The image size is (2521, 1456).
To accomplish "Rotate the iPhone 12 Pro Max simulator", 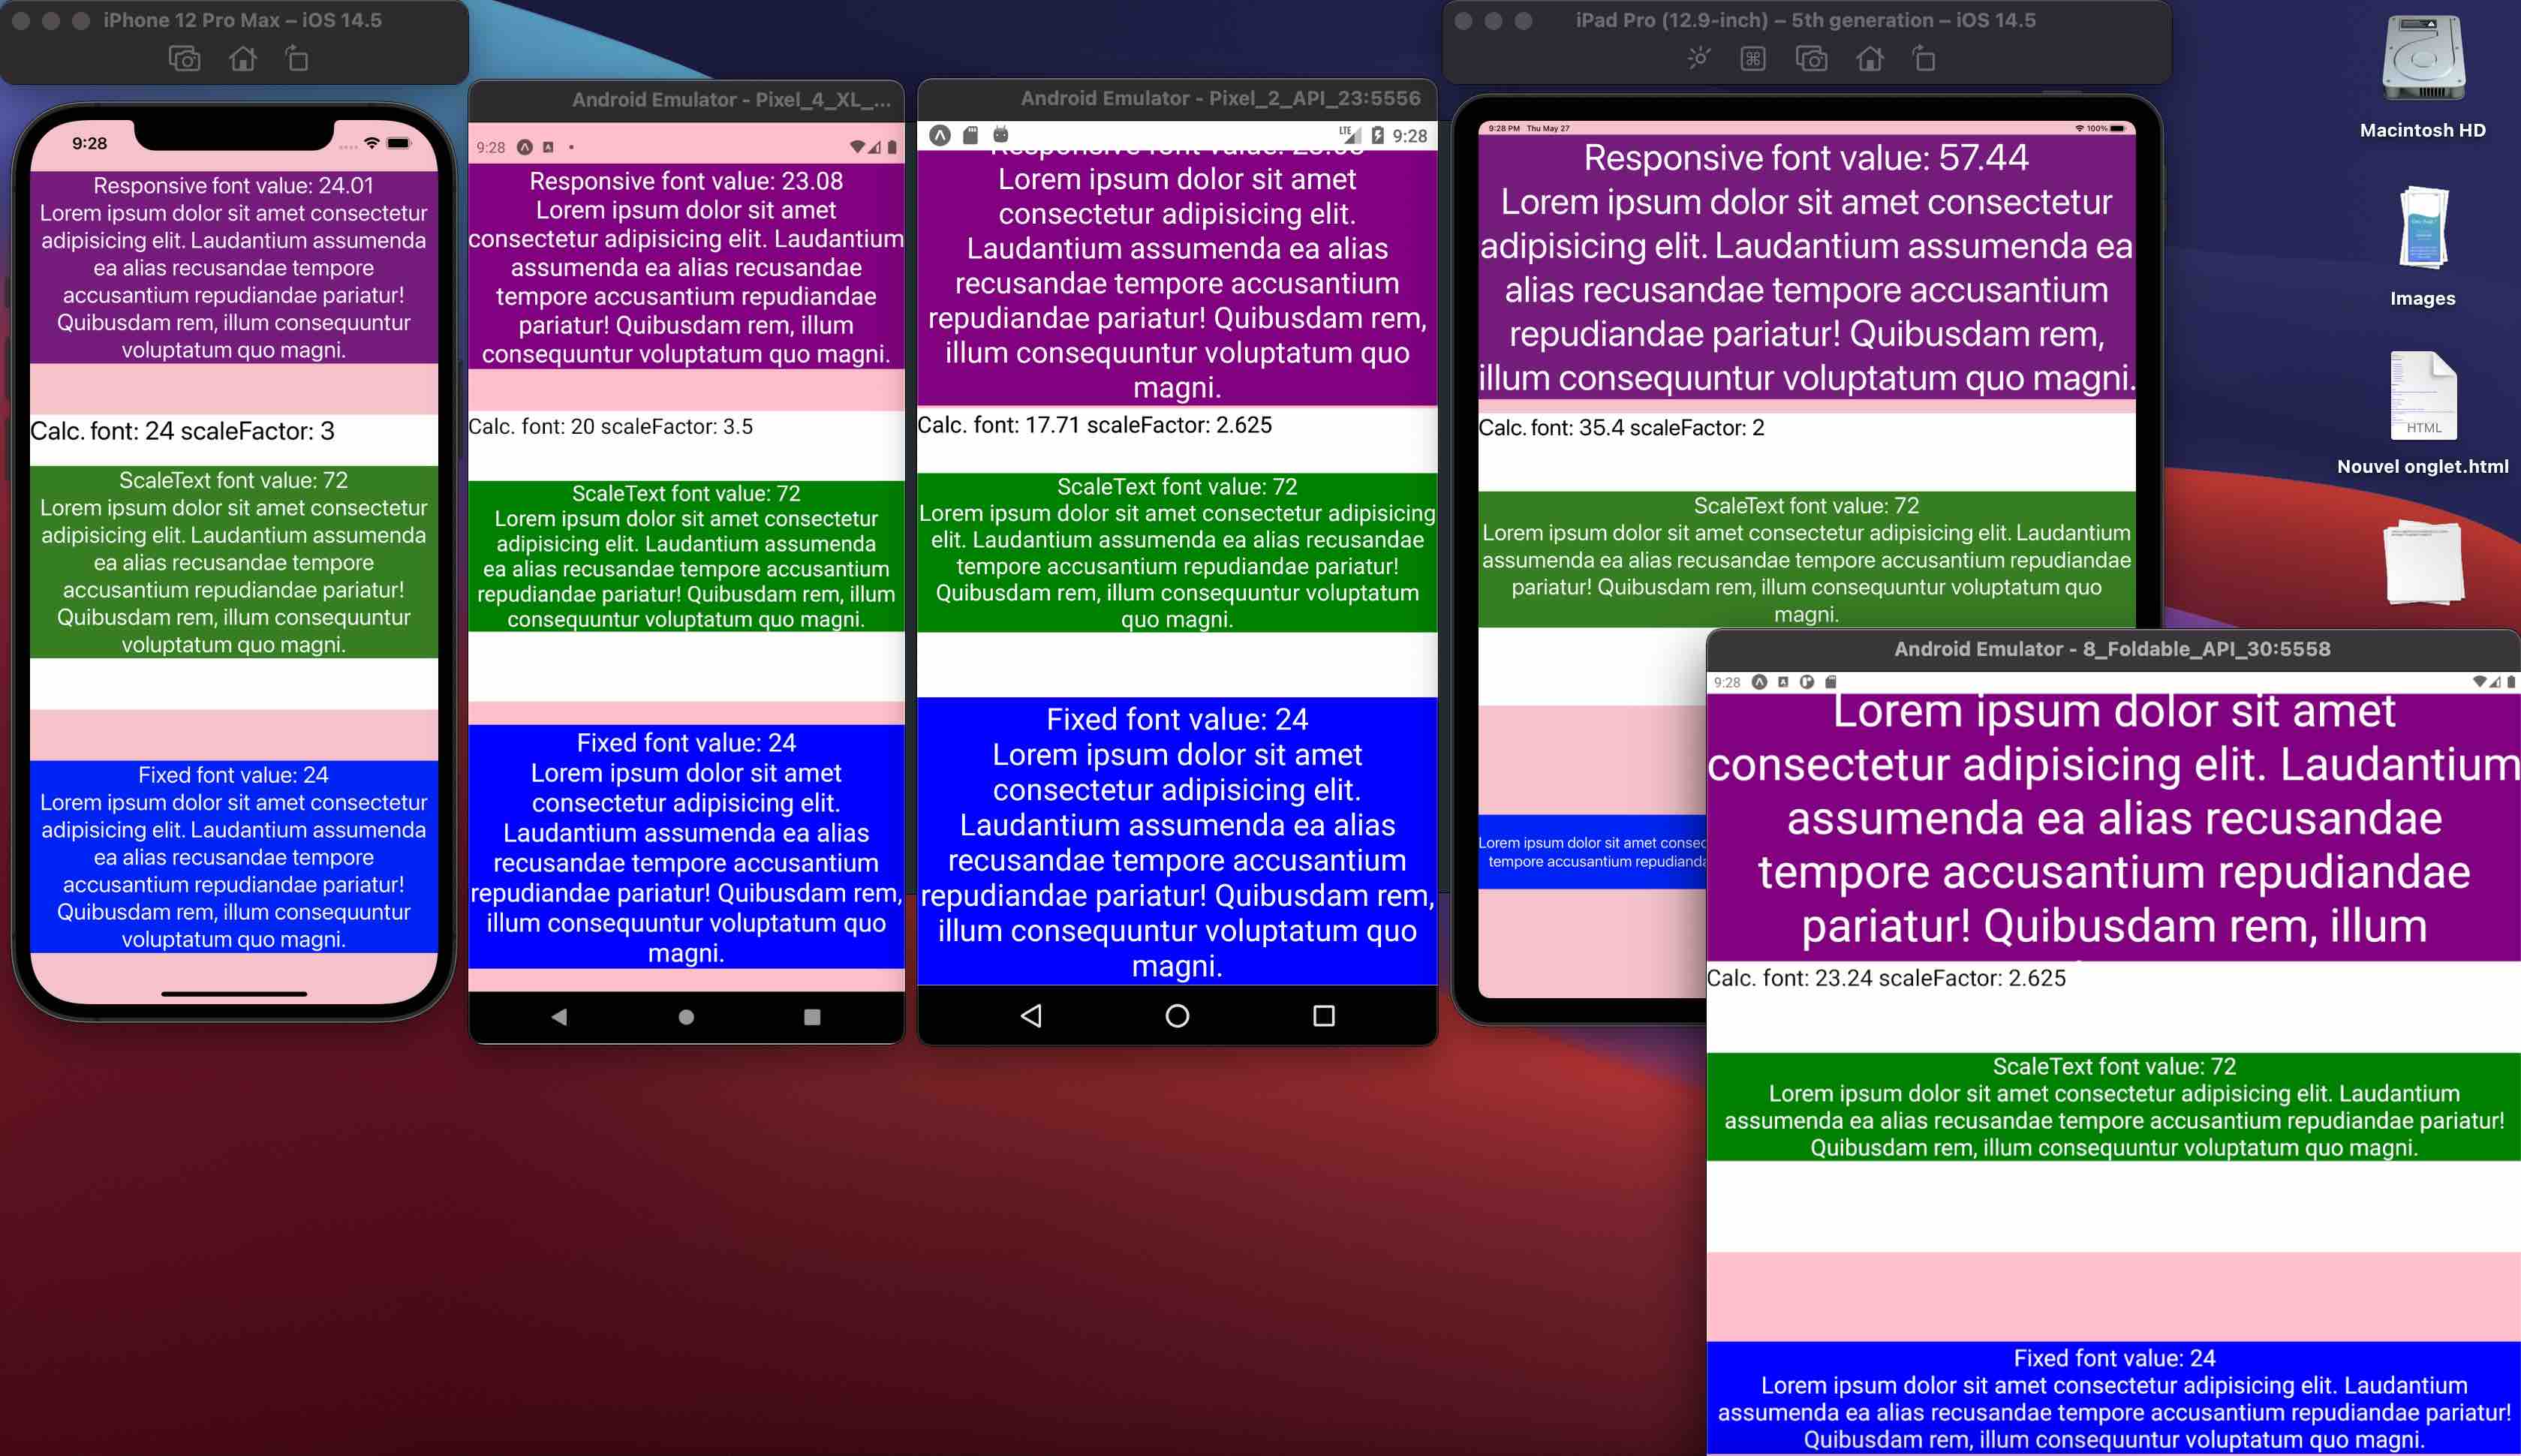I will [297, 59].
